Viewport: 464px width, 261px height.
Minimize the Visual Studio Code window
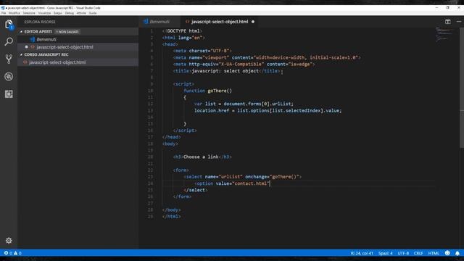click(x=436, y=8)
